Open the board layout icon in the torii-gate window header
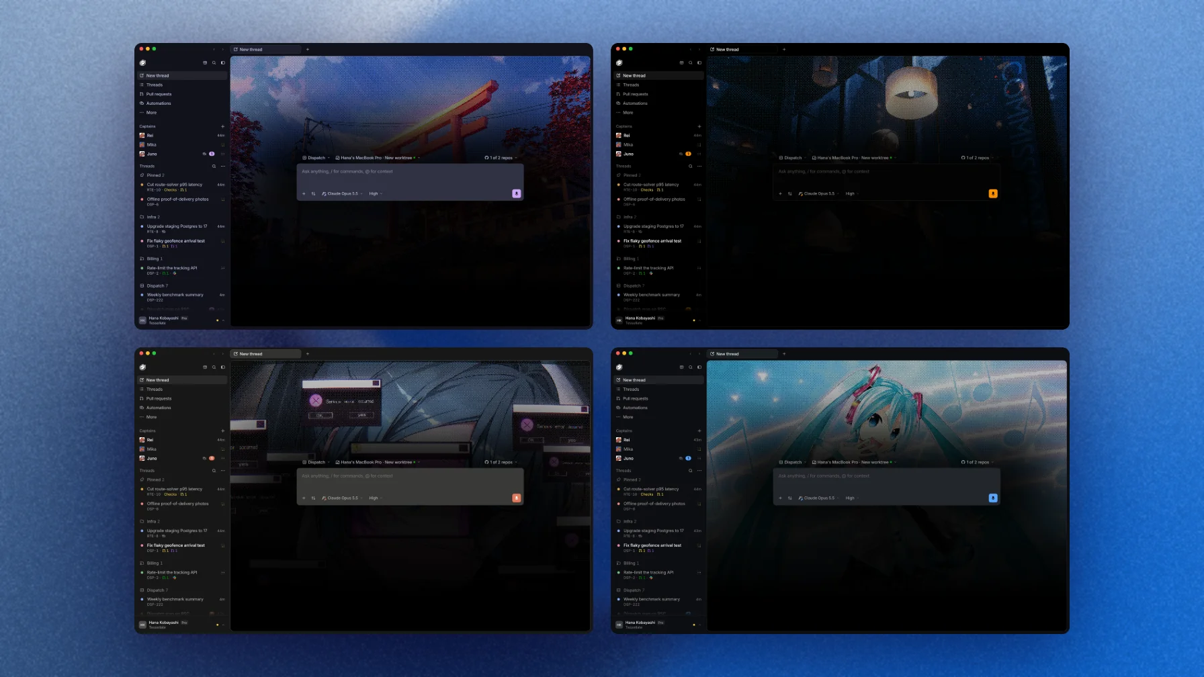Screen dimensions: 1204x677 click(x=205, y=62)
